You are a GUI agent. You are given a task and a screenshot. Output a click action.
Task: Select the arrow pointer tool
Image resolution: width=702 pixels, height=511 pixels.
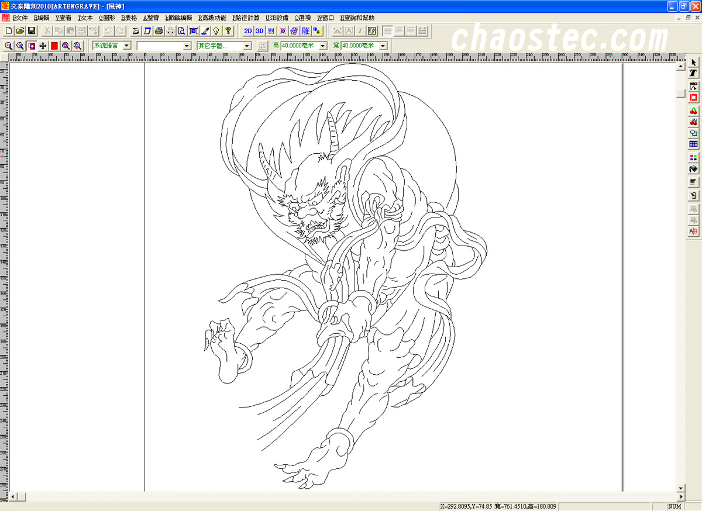(694, 63)
